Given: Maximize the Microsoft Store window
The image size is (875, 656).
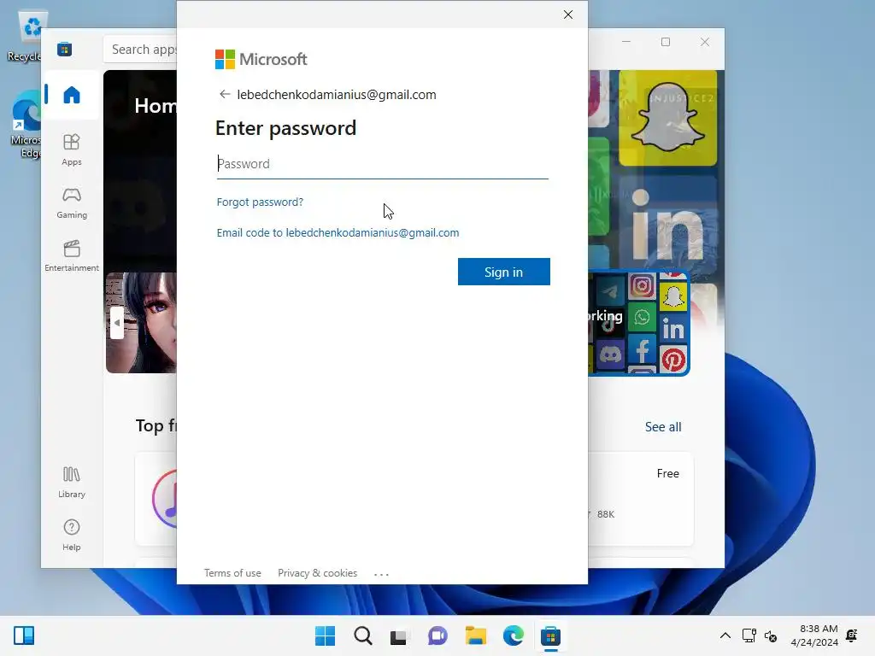Looking at the screenshot, I should pyautogui.click(x=665, y=42).
